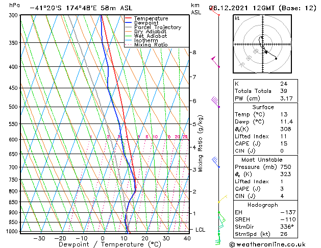Viewport: 321px width, 248px height.
Task: Click the surface Temp (°C) value 13
Action: tap(284, 114)
